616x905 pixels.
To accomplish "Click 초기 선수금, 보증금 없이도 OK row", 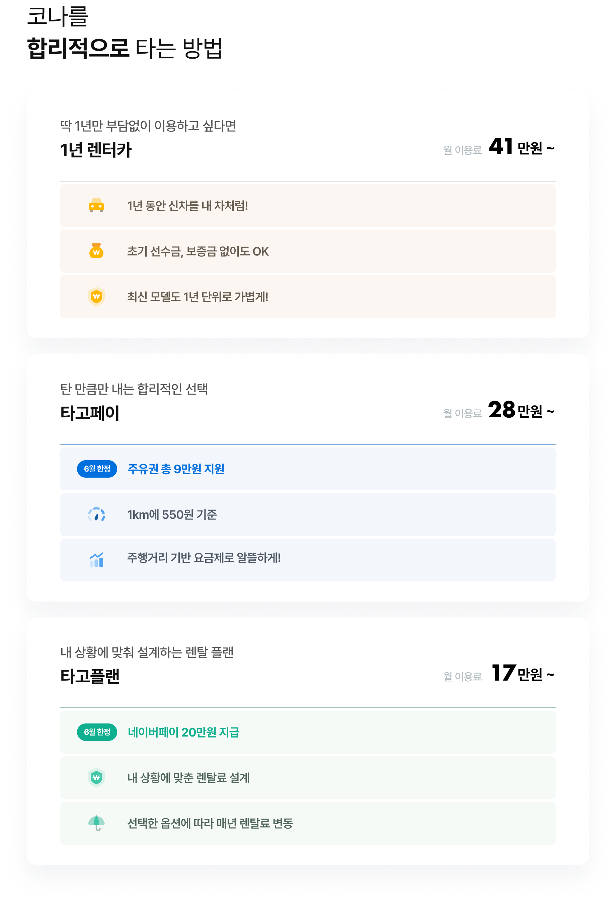I will pyautogui.click(x=308, y=251).
